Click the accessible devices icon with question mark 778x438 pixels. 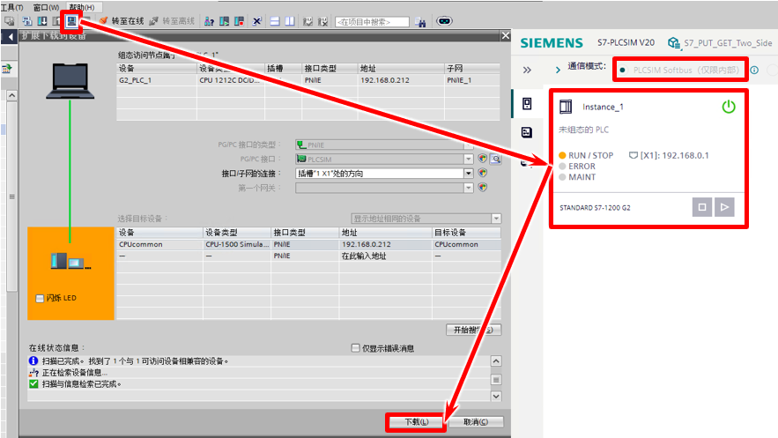click(x=209, y=21)
